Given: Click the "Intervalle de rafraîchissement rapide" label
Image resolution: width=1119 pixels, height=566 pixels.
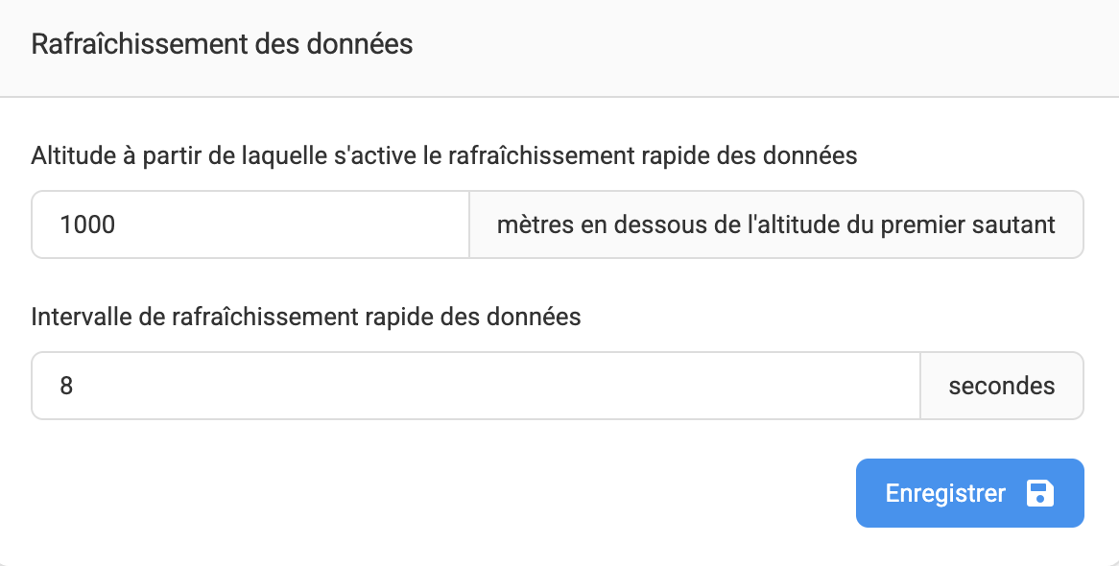Looking at the screenshot, I should [306, 317].
